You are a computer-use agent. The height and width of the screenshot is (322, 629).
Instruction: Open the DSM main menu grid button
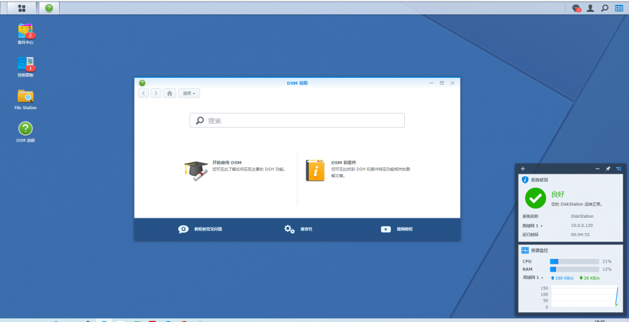(x=21, y=8)
